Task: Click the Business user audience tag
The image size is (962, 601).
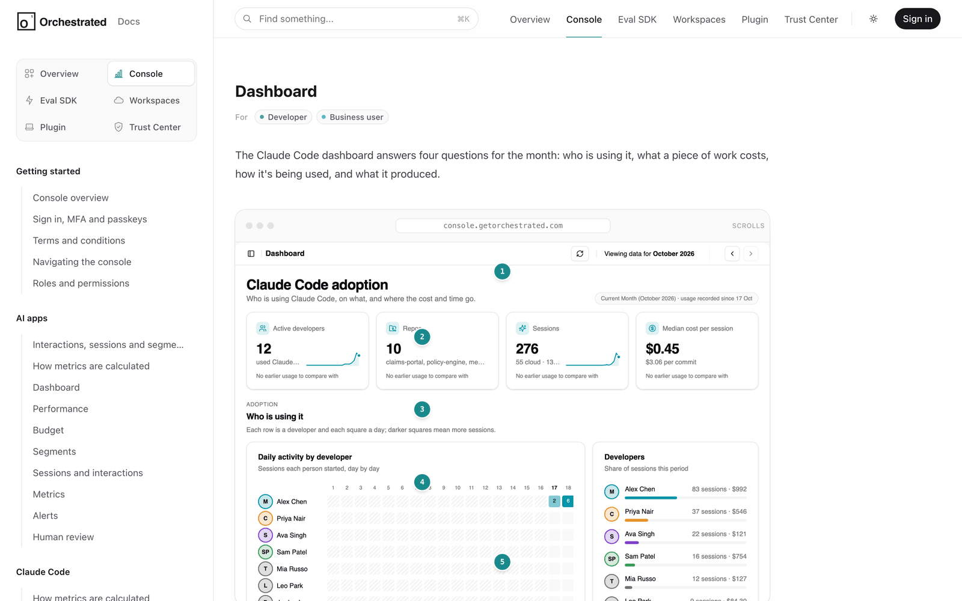Action: 352,117
